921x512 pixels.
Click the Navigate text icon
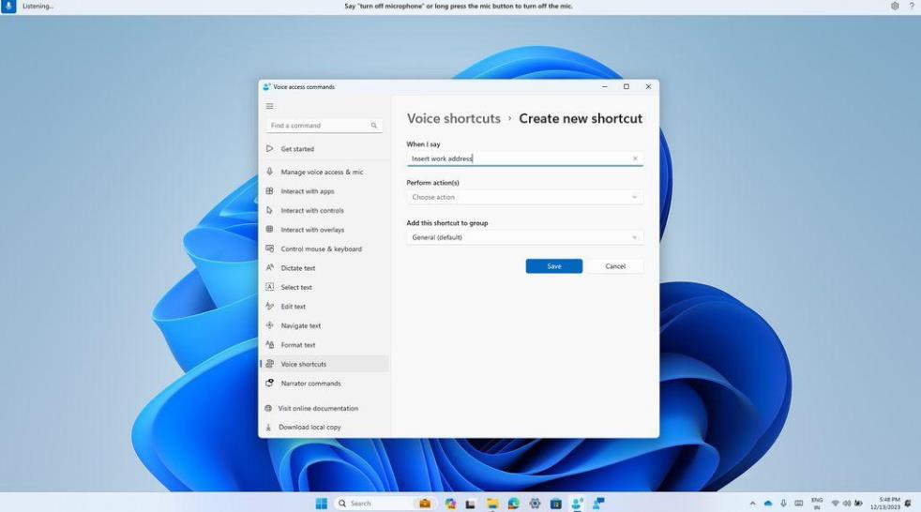(269, 325)
